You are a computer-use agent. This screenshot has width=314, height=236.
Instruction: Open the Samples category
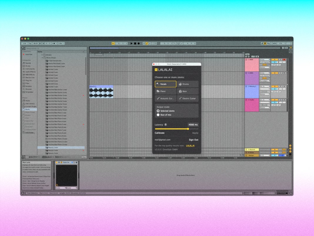pyautogui.click(x=28, y=86)
